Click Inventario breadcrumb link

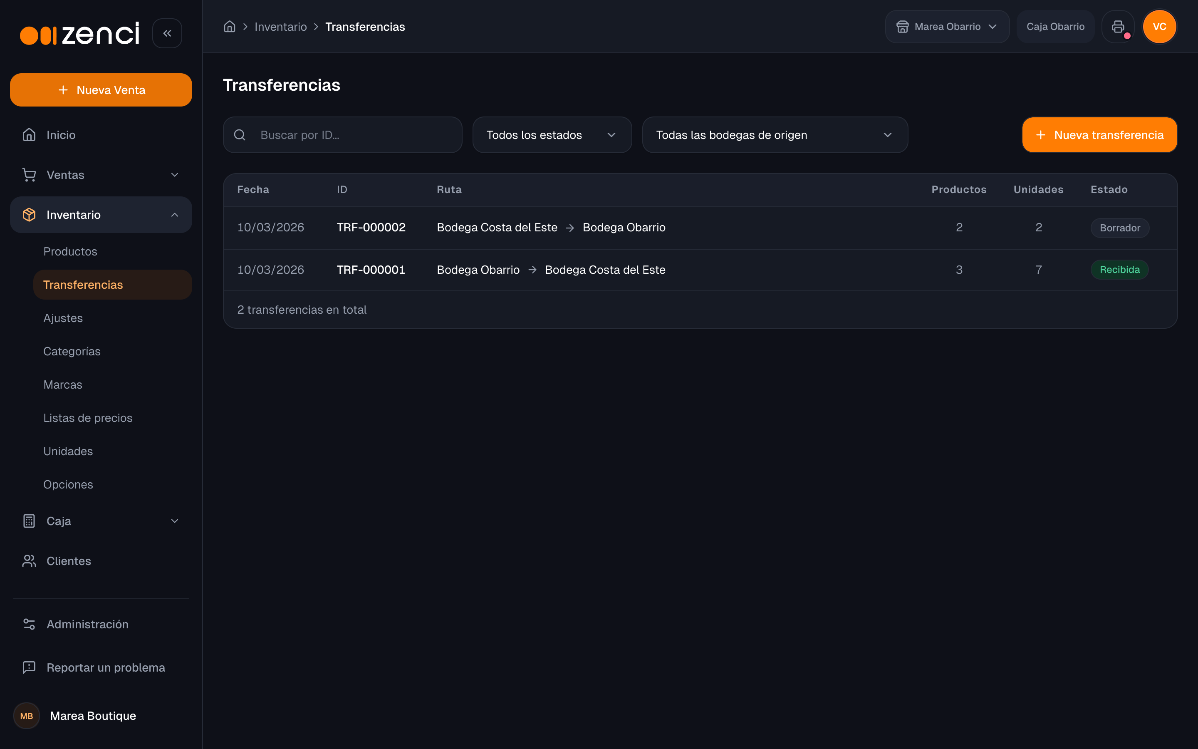click(x=281, y=27)
